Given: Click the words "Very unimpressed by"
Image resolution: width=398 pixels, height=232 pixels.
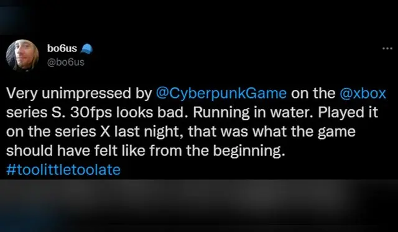Looking at the screenshot, I should tap(79, 94).
